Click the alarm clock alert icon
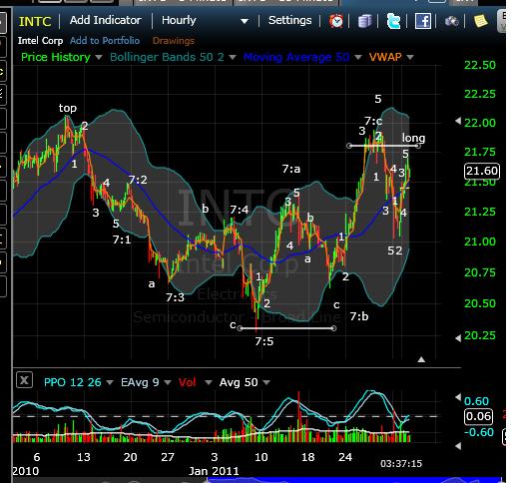This screenshot has width=511, height=483. (x=336, y=21)
